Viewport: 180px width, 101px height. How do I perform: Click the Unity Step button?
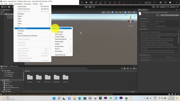click(94, 7)
